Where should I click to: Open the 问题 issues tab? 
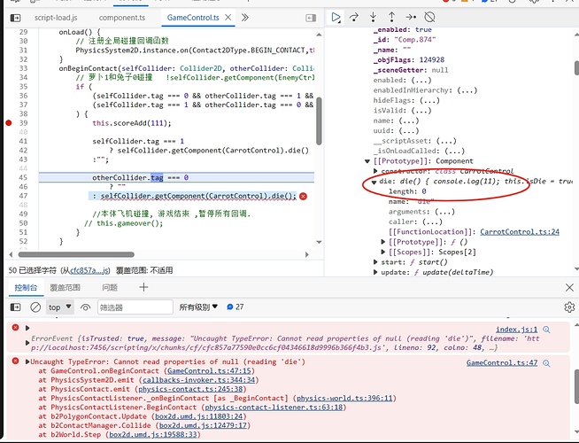(110, 287)
